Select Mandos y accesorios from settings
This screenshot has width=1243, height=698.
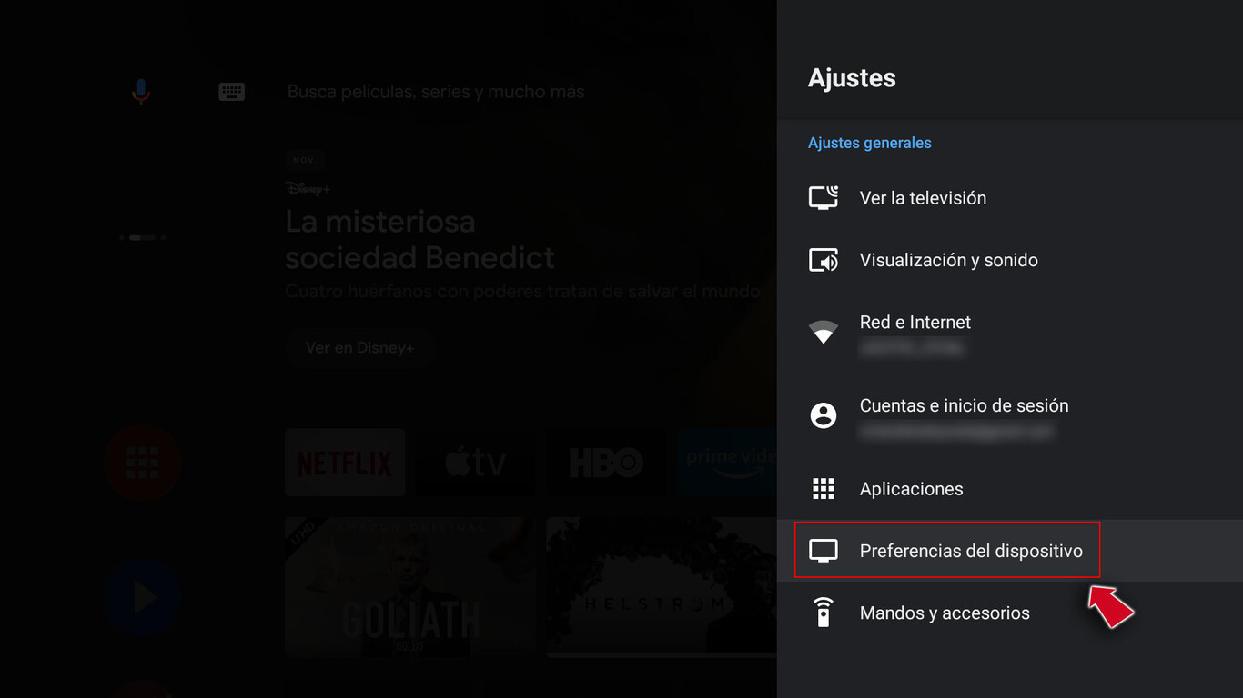click(x=944, y=613)
